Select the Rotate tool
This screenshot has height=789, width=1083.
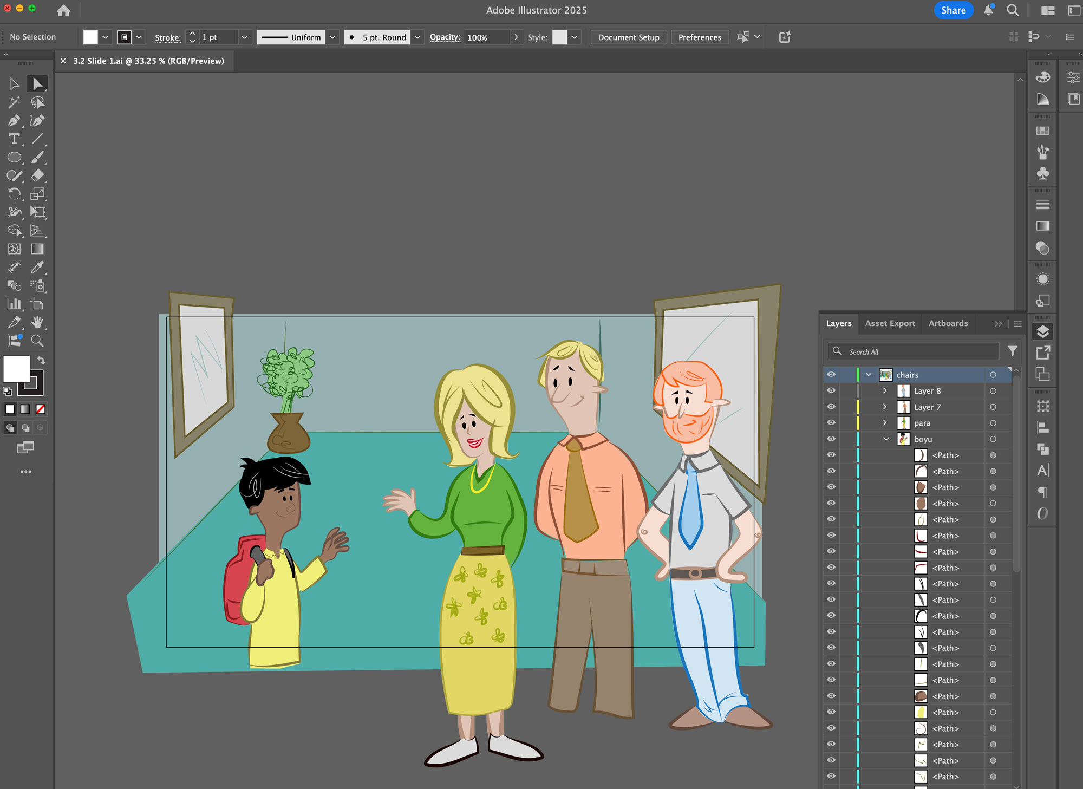point(15,194)
